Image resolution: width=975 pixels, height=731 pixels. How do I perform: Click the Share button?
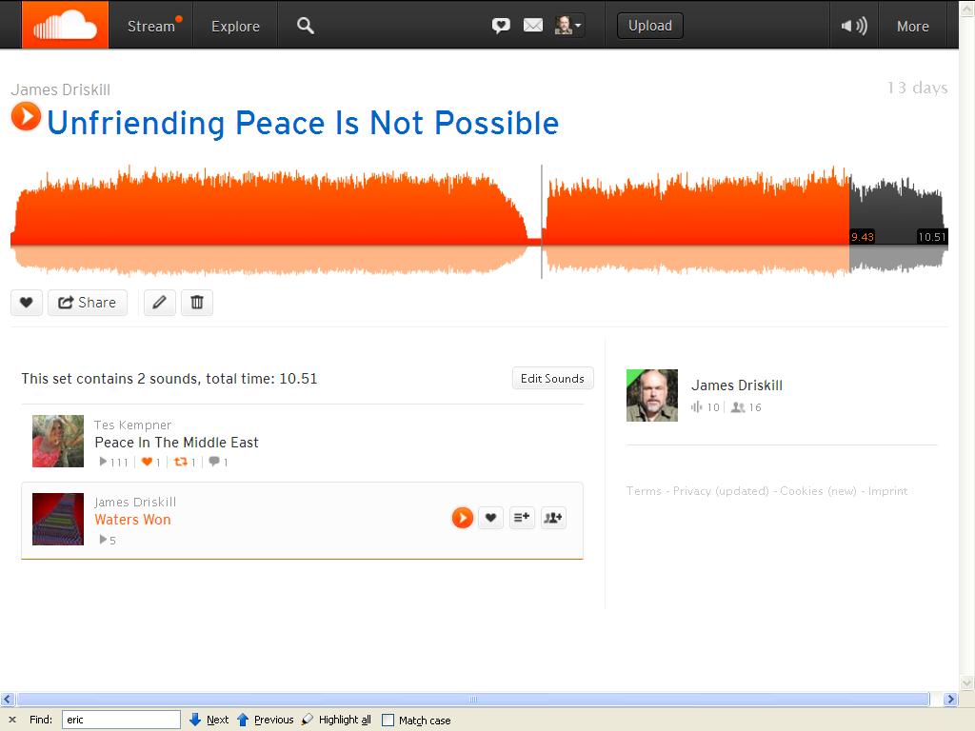pos(88,303)
